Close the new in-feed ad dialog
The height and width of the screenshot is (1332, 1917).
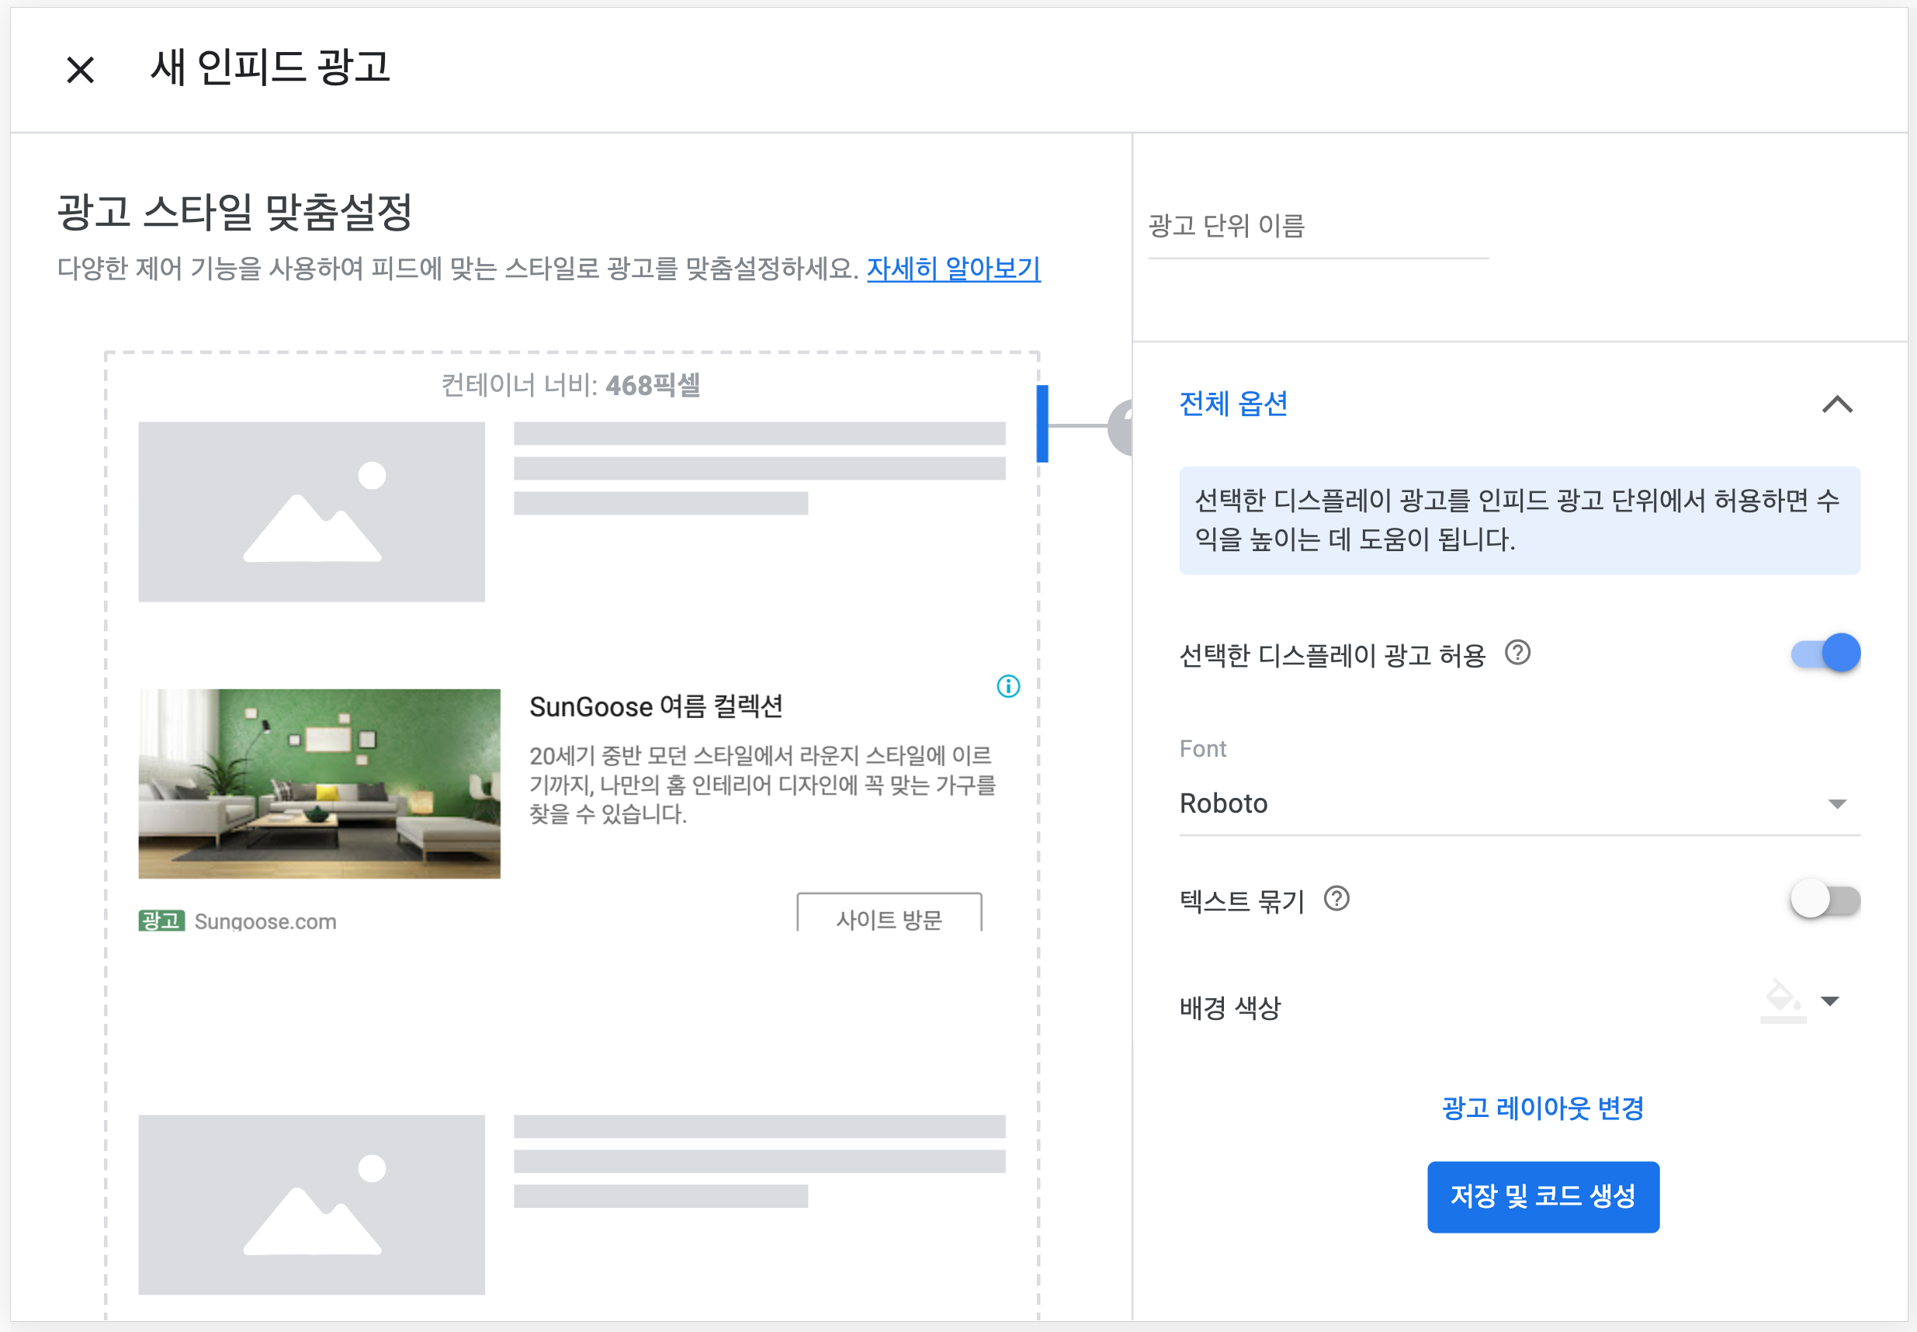coord(80,69)
